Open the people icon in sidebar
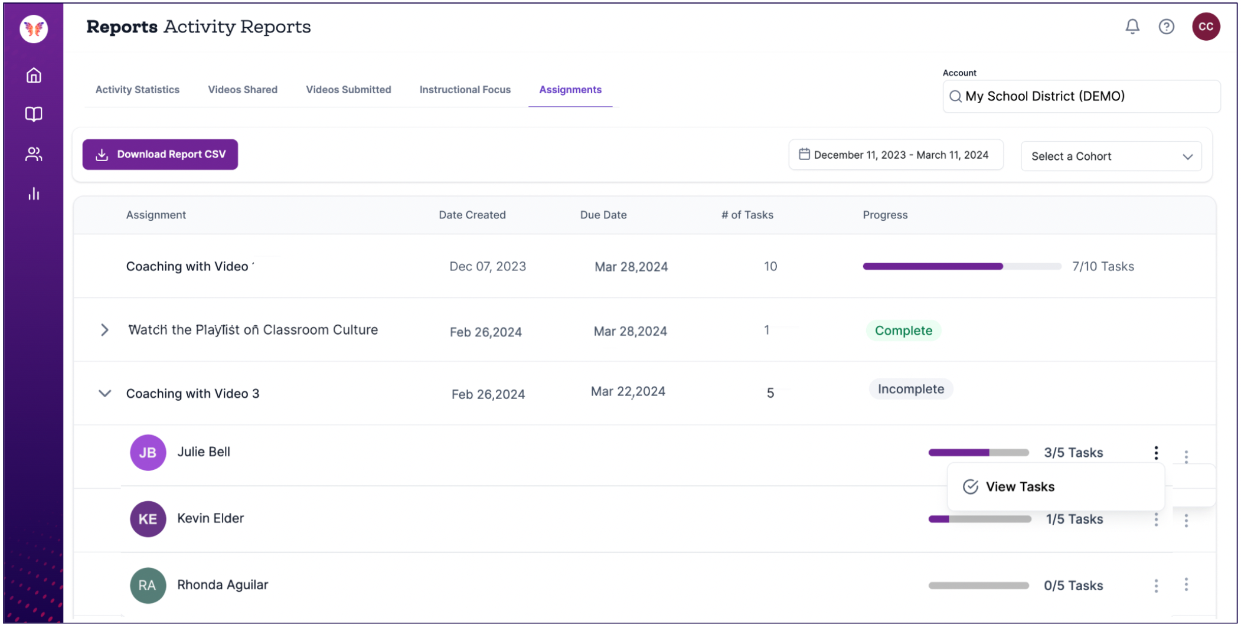1241x628 pixels. (x=34, y=154)
